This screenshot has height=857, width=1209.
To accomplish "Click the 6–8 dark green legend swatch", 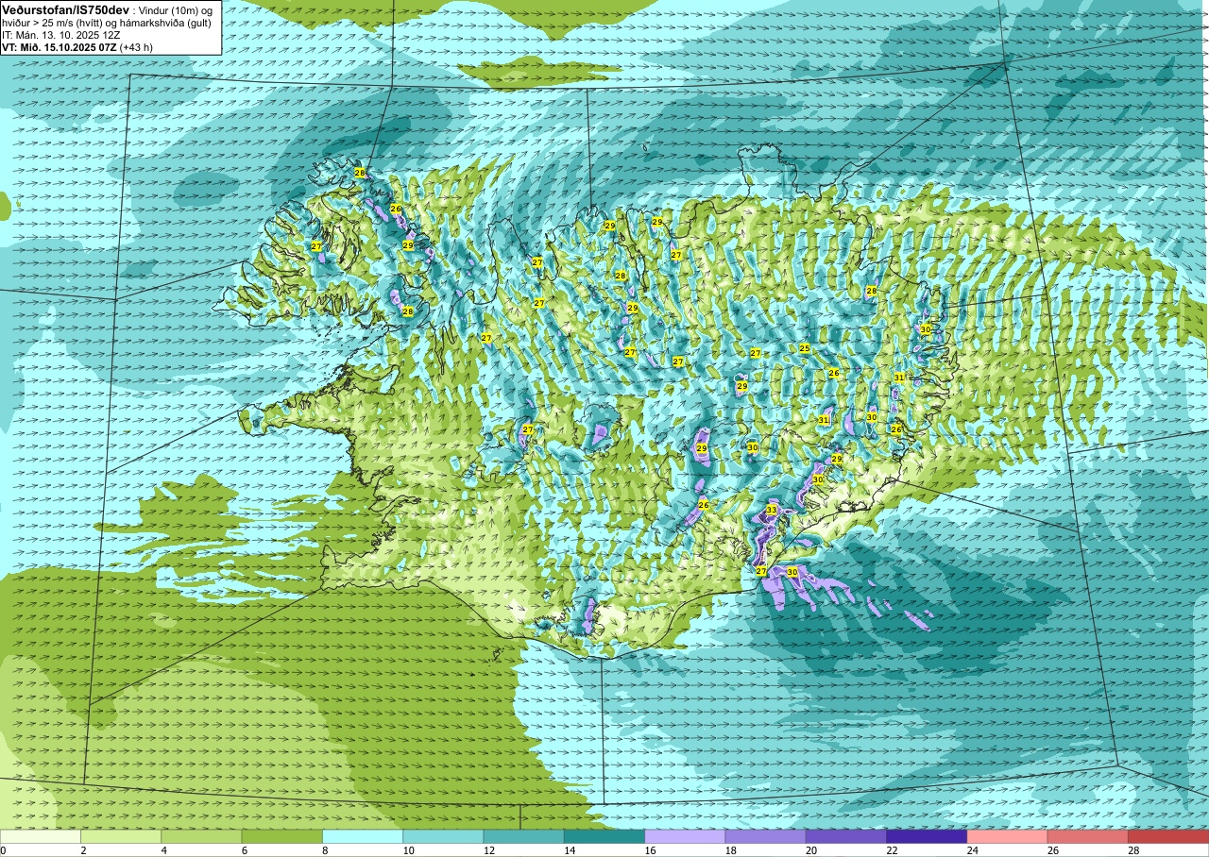I will point(282,836).
